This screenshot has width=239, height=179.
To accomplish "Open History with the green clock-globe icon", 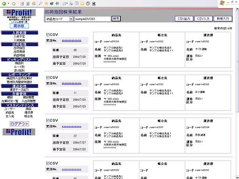I will tap(57, 3).
